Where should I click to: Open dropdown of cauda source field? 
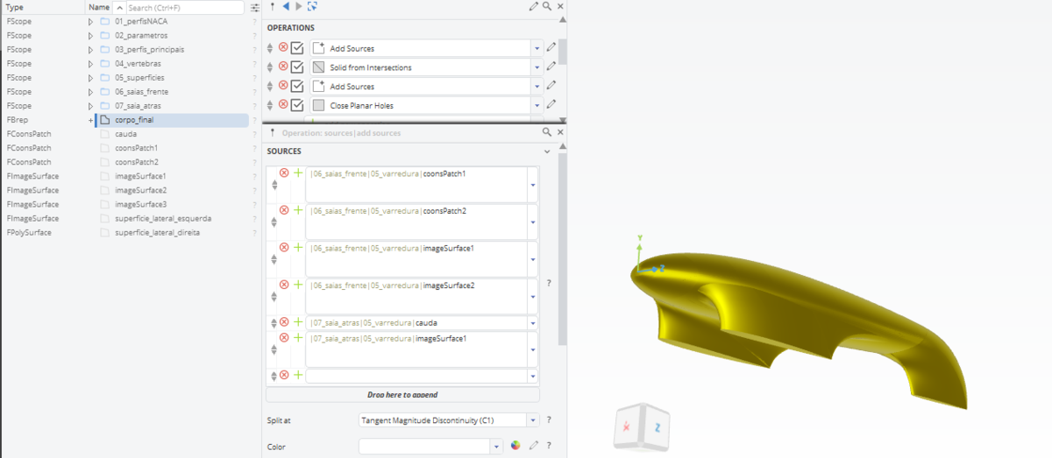533,322
